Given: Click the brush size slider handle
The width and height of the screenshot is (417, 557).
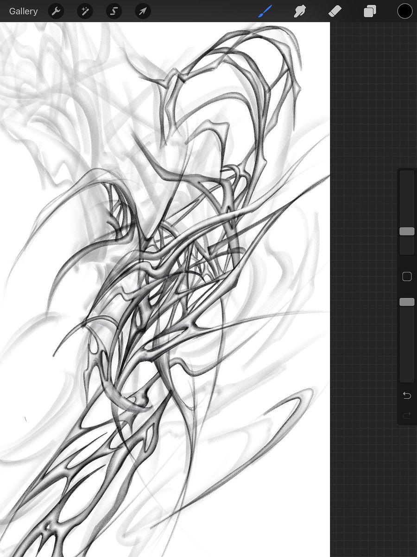Looking at the screenshot, I should (407, 231).
